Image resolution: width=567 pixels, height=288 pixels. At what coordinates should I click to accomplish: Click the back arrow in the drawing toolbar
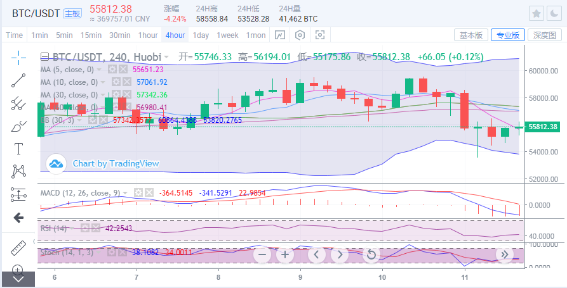pyautogui.click(x=18, y=217)
